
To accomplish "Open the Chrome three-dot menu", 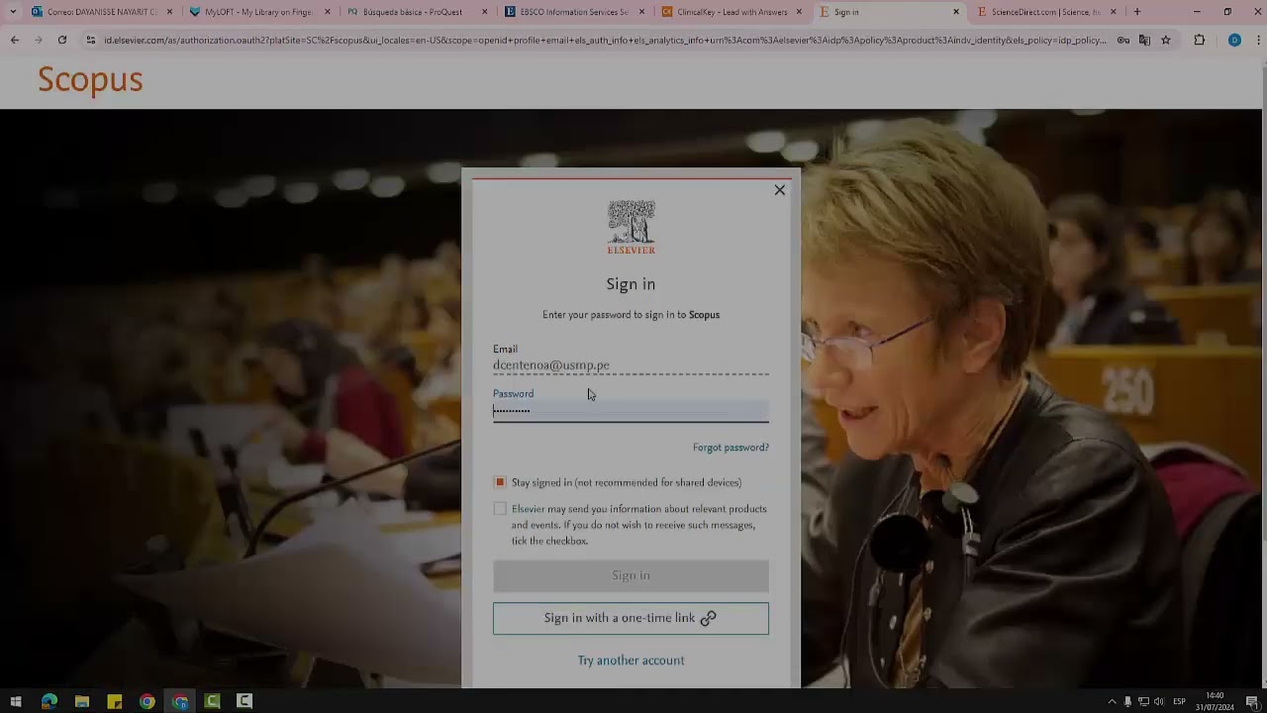I will coord(1257,40).
